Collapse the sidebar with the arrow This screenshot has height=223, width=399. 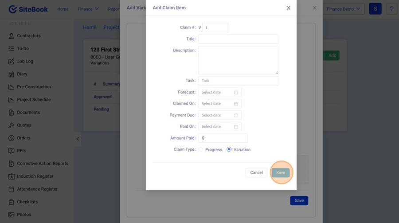tap(78, 139)
